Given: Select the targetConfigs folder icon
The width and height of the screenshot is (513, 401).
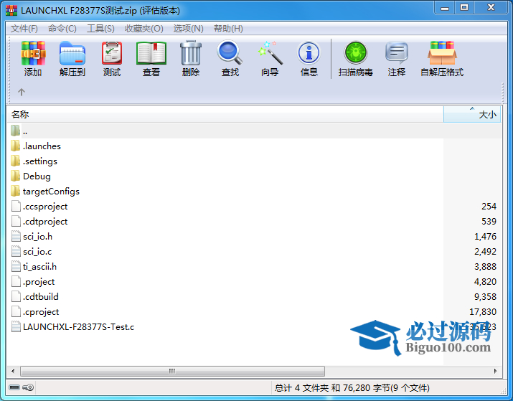Looking at the screenshot, I should [x=15, y=191].
